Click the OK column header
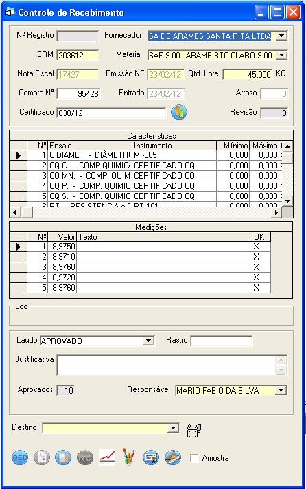The height and width of the screenshot is (489, 306). [261, 237]
